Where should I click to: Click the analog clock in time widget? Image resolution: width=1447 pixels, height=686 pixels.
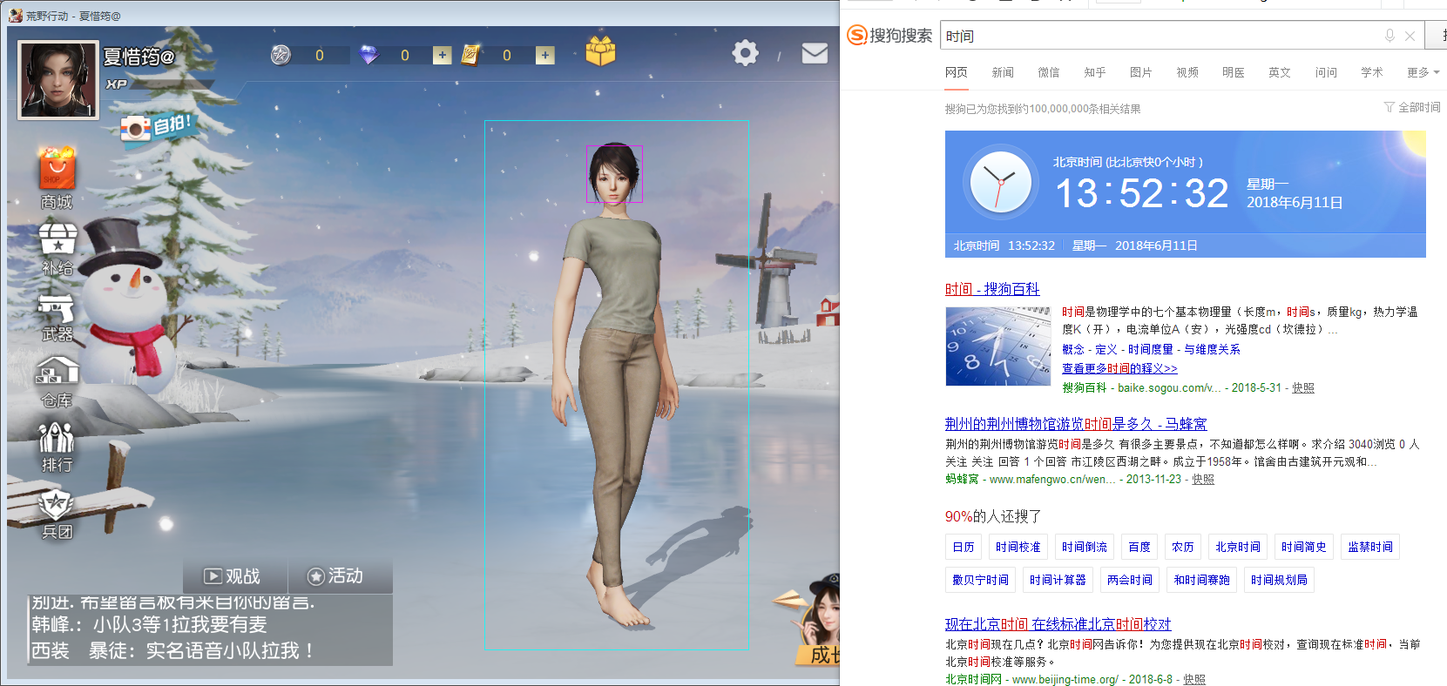click(1001, 184)
